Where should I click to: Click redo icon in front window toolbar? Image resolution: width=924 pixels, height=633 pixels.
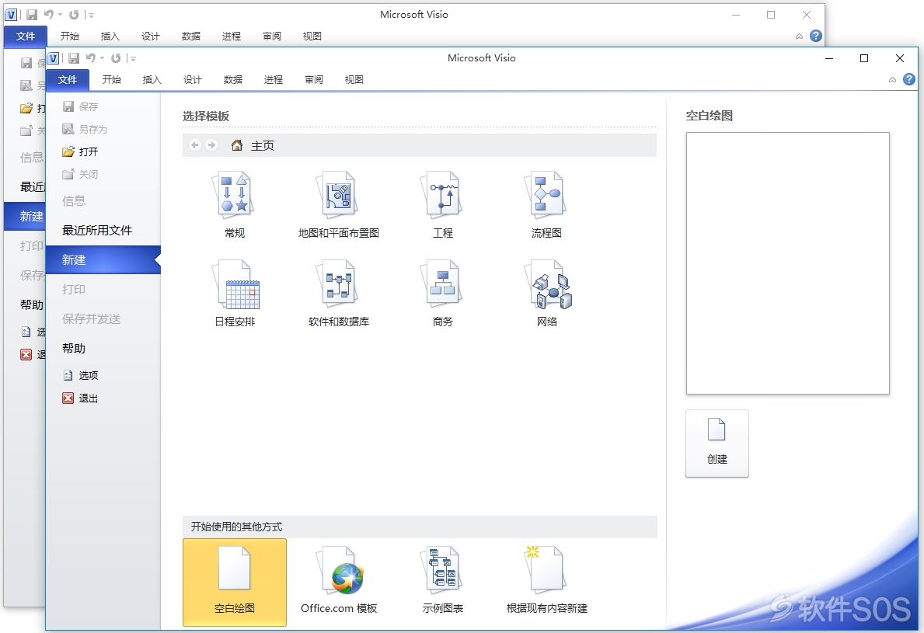[116, 57]
